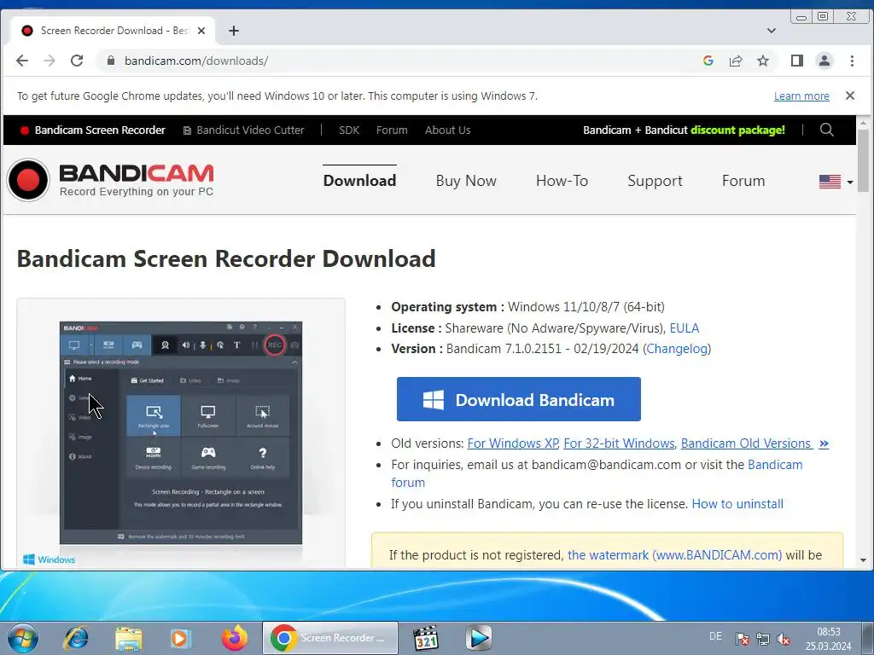Click the muted volume tray icon
874x655 pixels.
click(x=784, y=639)
